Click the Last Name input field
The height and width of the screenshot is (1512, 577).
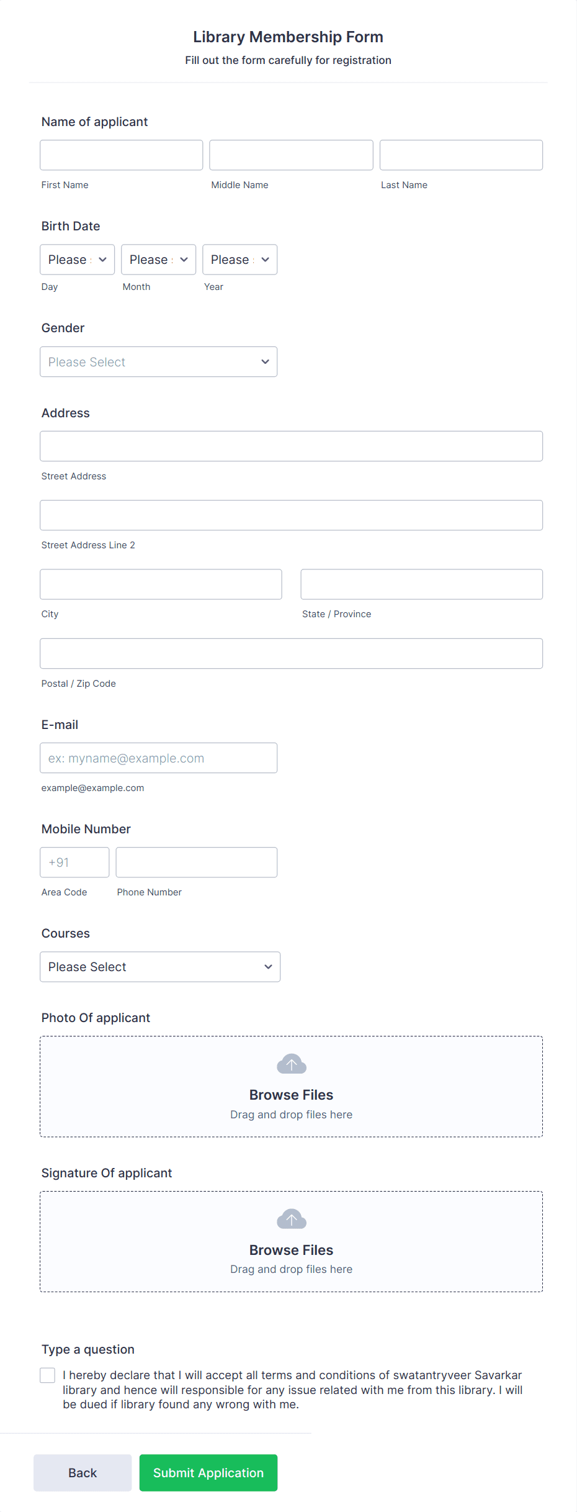pos(460,155)
